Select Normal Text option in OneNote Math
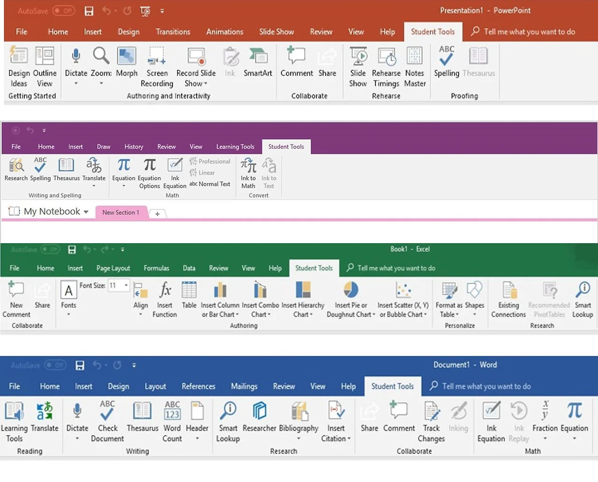The height and width of the screenshot is (482, 598). 210,184
